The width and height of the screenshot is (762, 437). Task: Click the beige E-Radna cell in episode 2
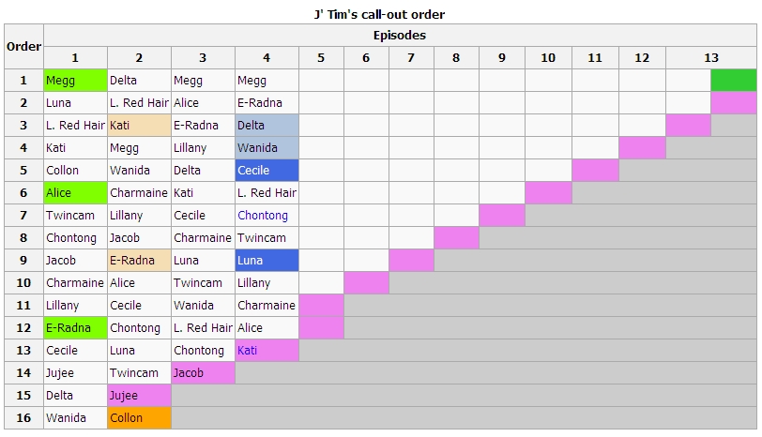coord(139,261)
